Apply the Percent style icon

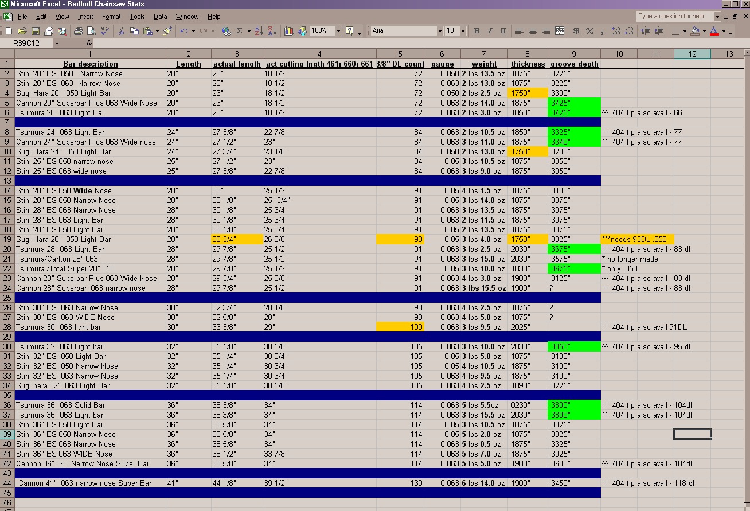(x=589, y=31)
